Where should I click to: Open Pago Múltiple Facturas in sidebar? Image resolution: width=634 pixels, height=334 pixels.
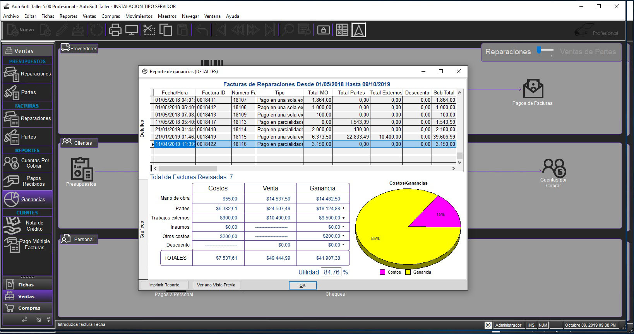[27, 244]
